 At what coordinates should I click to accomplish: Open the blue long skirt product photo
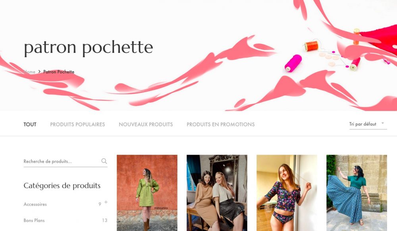(x=357, y=193)
